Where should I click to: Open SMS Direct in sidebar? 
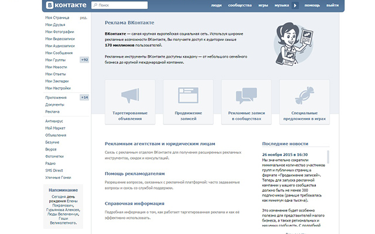(54, 170)
